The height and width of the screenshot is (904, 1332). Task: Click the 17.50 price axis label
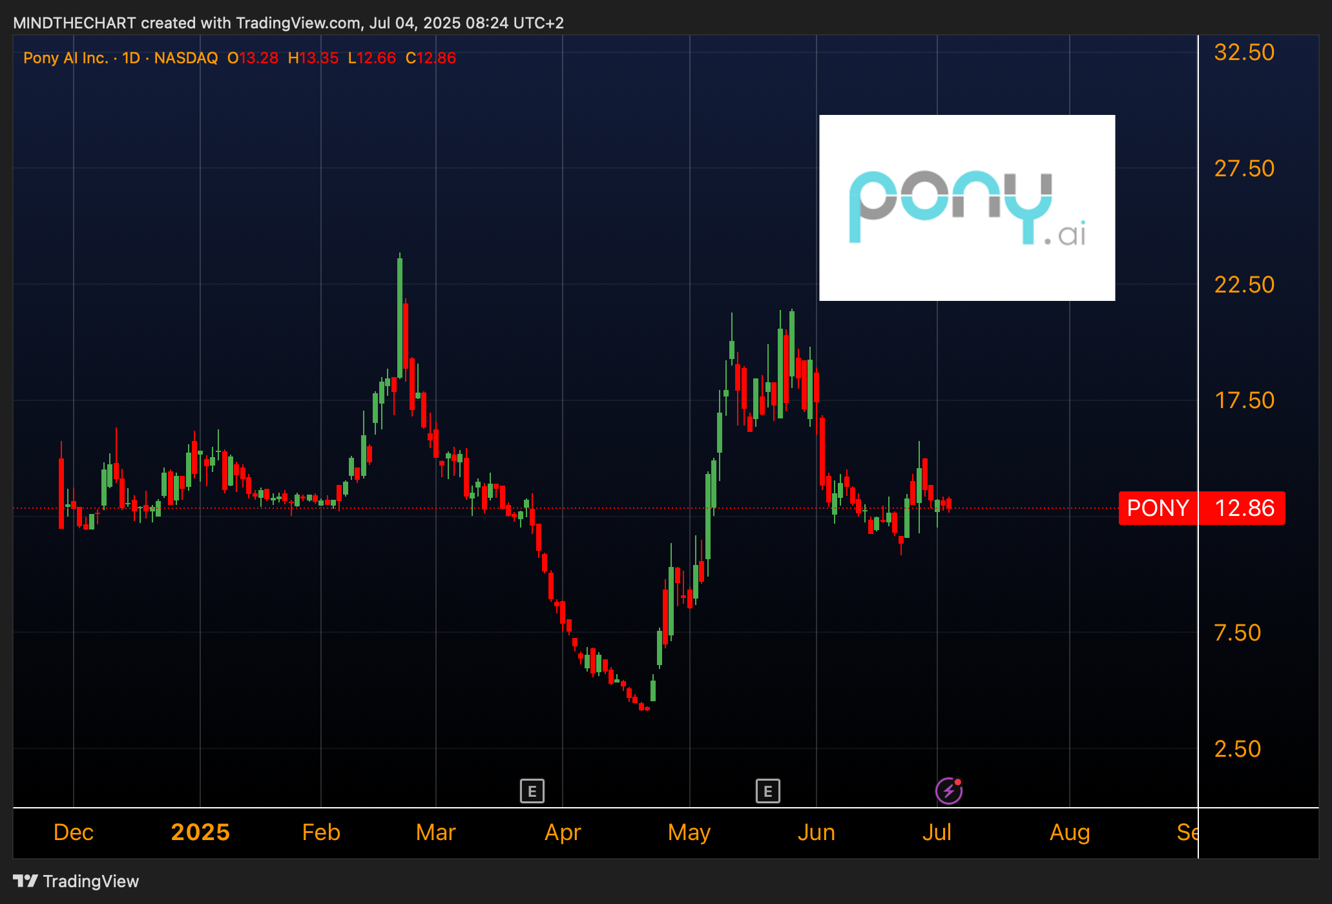[1244, 400]
